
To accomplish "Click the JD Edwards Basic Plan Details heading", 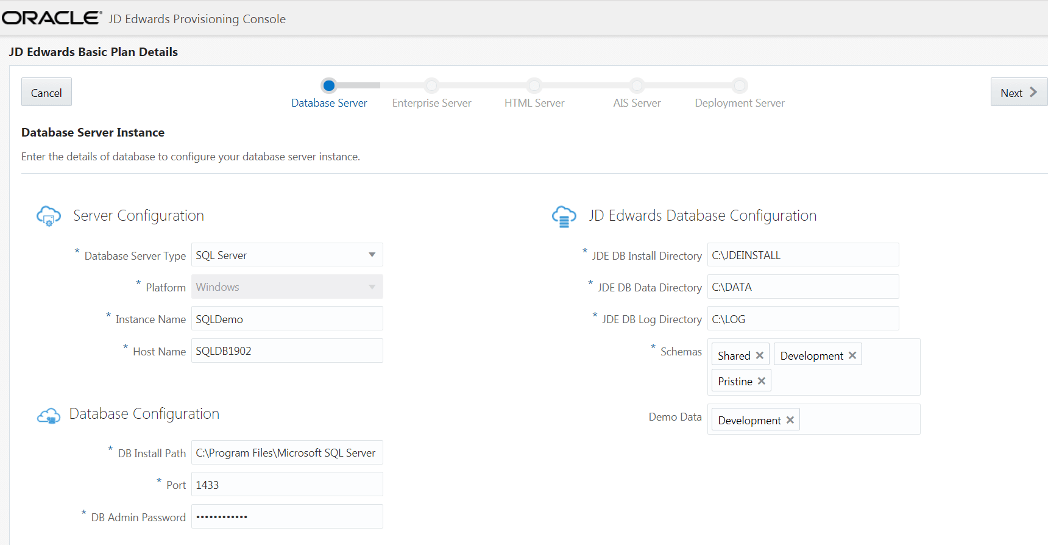I will click(93, 52).
